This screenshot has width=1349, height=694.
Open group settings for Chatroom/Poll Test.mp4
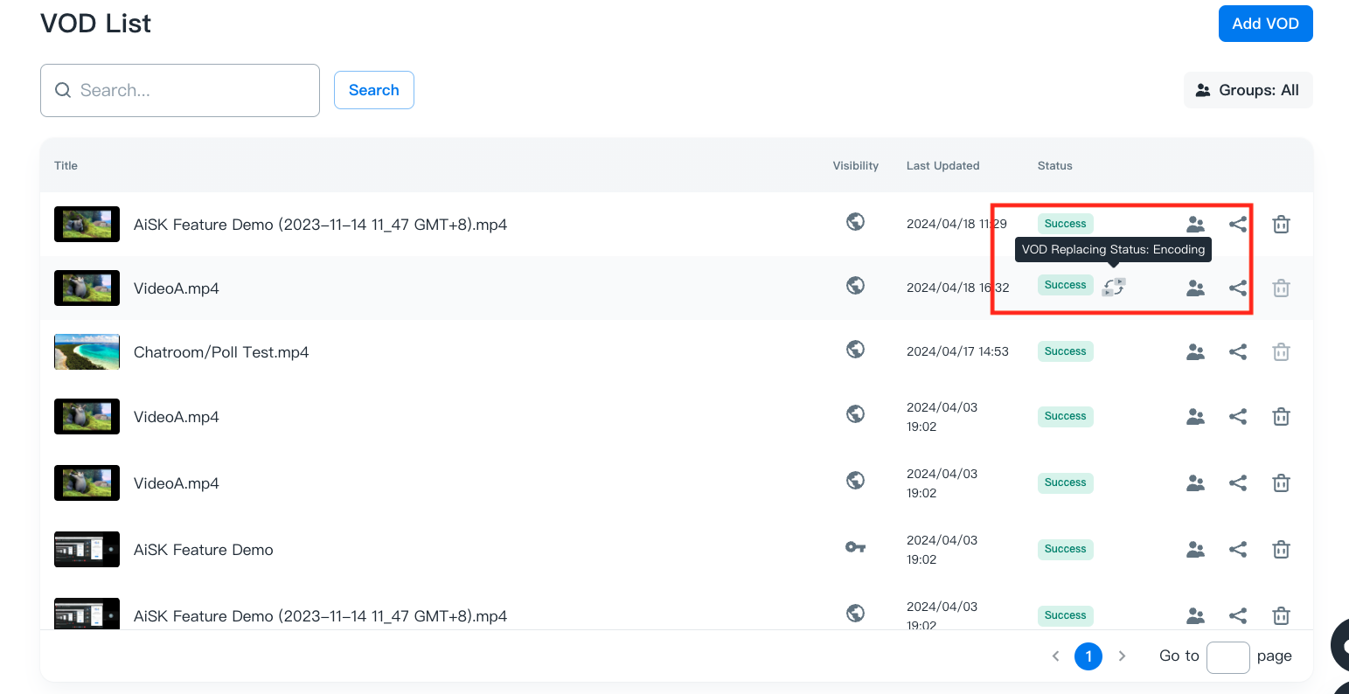[x=1195, y=352]
